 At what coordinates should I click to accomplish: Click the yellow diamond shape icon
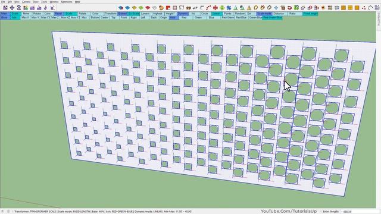click(134, 8)
